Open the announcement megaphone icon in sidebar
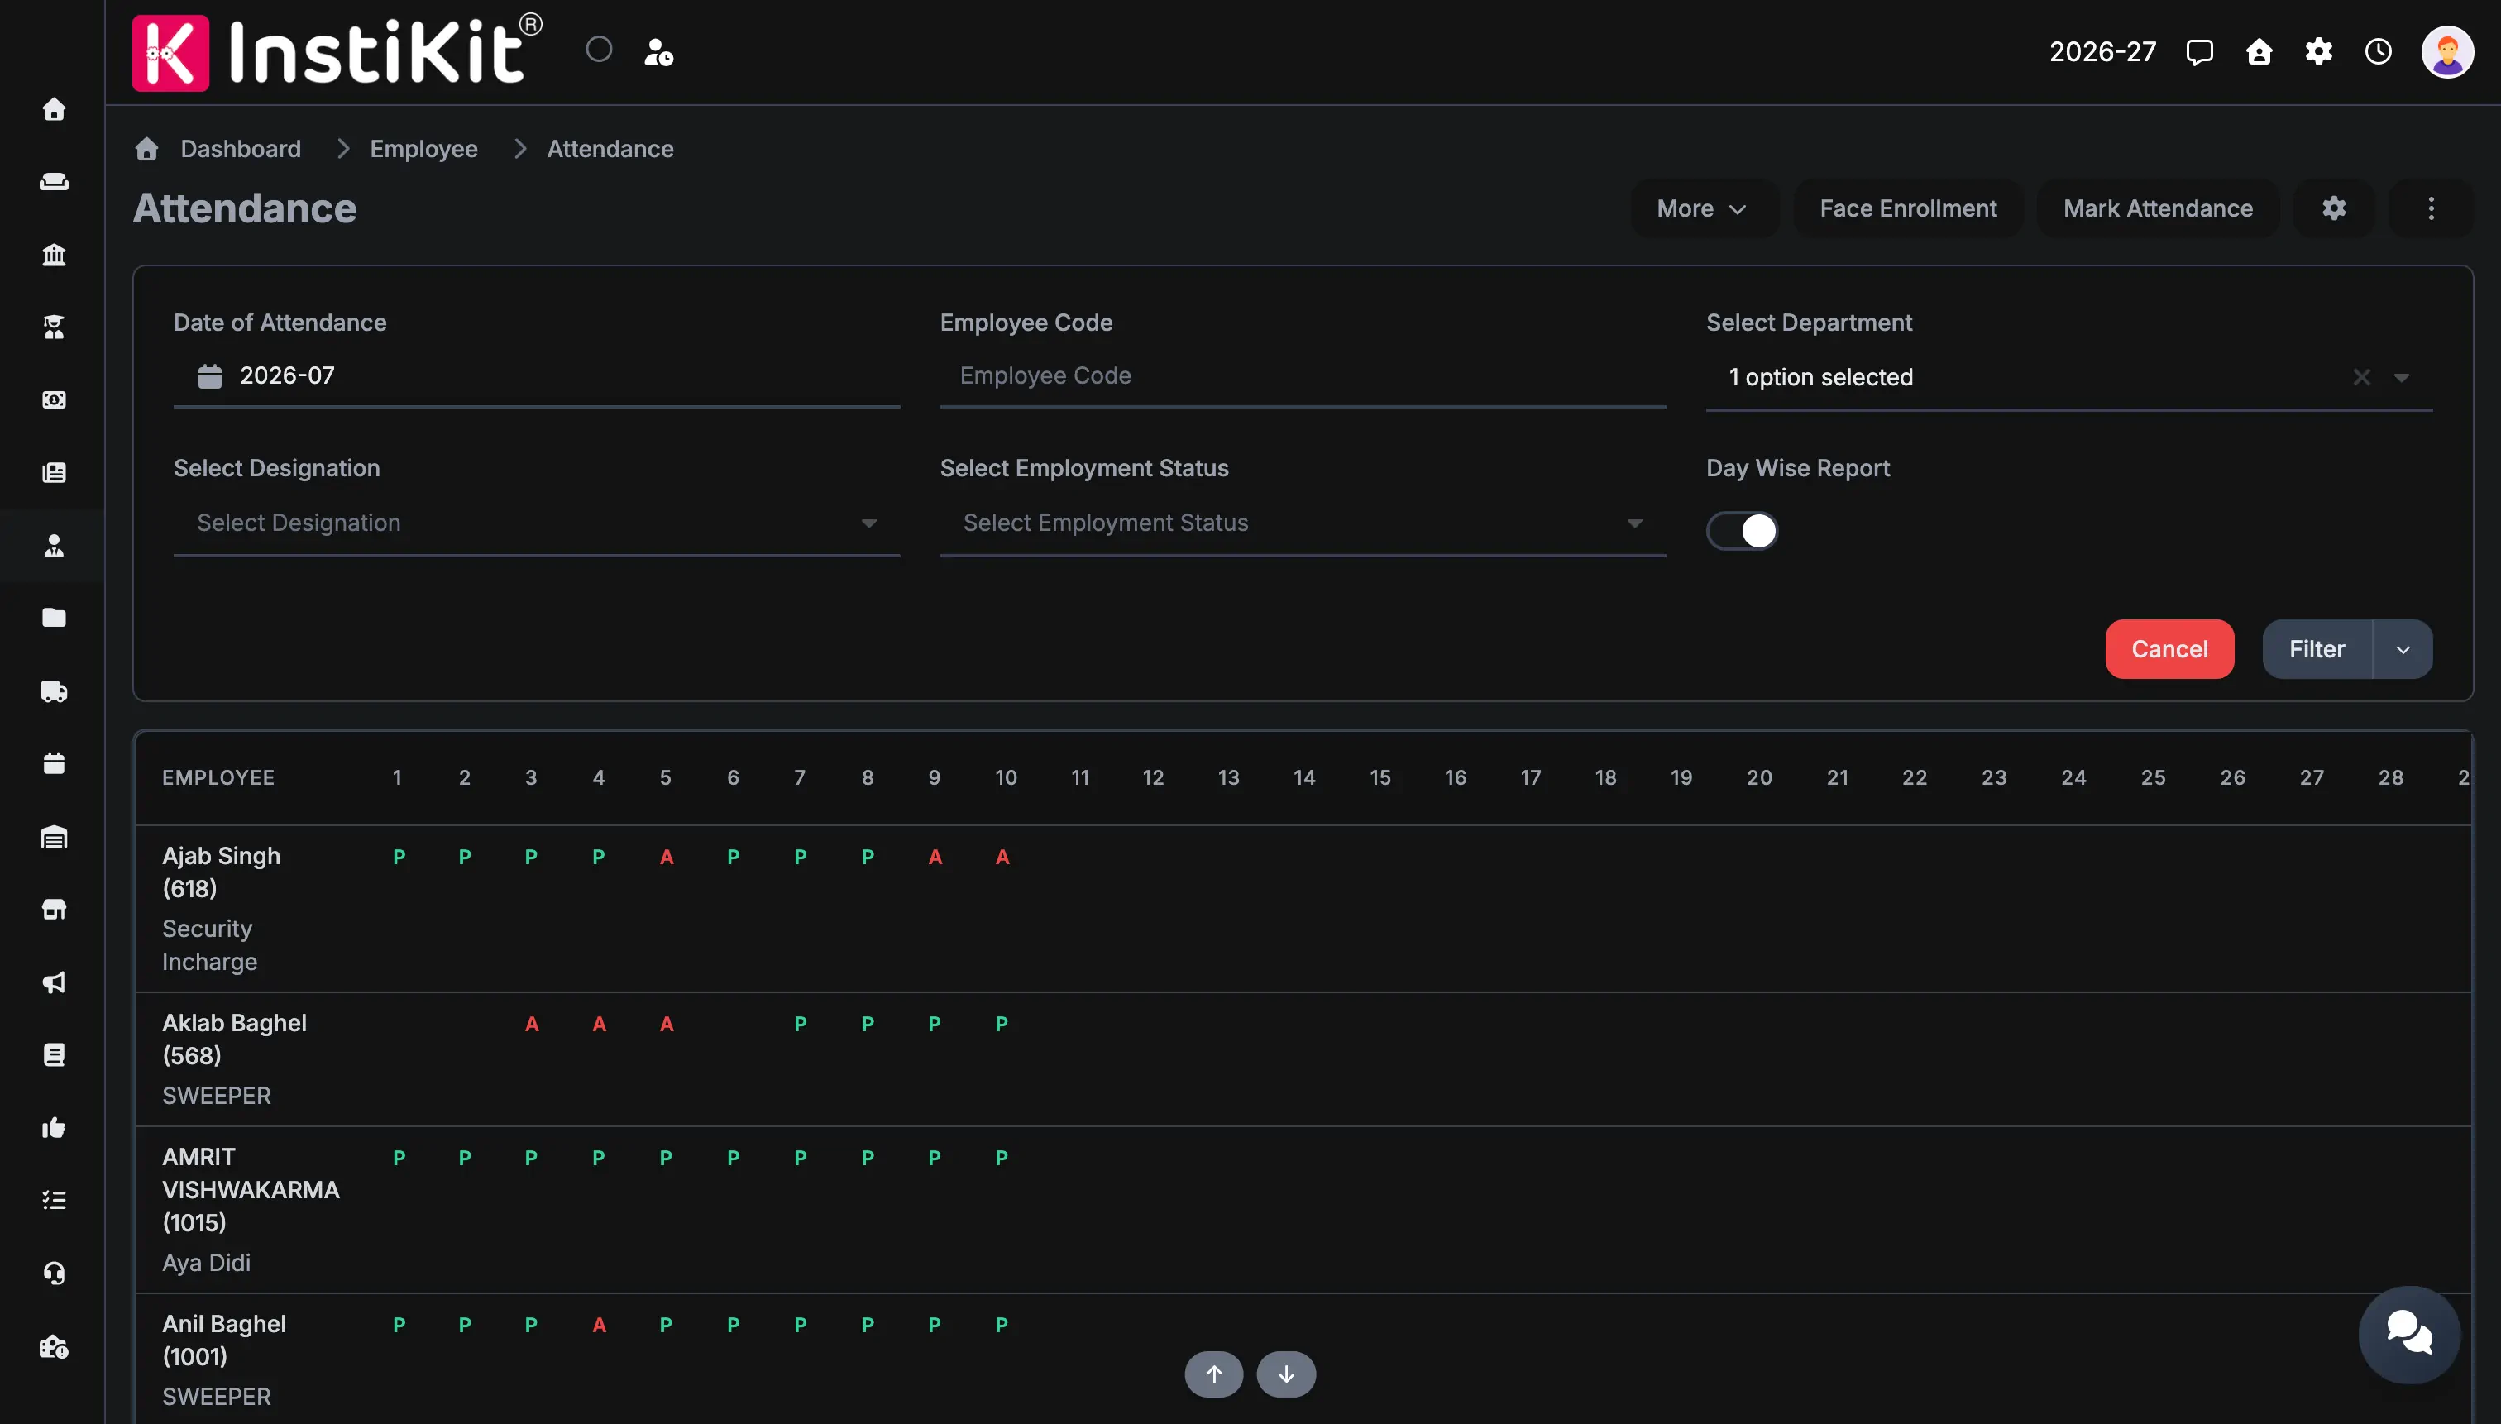 pos(54,982)
